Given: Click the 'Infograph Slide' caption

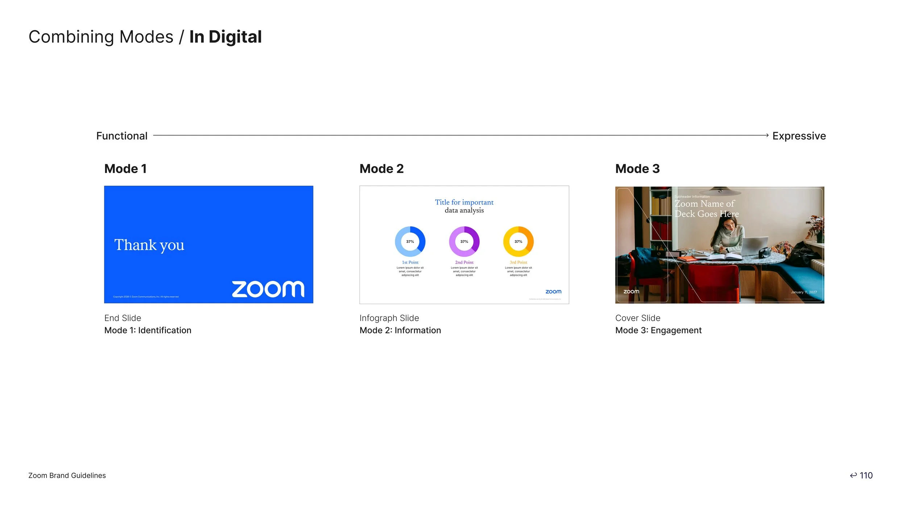Looking at the screenshot, I should click(389, 318).
